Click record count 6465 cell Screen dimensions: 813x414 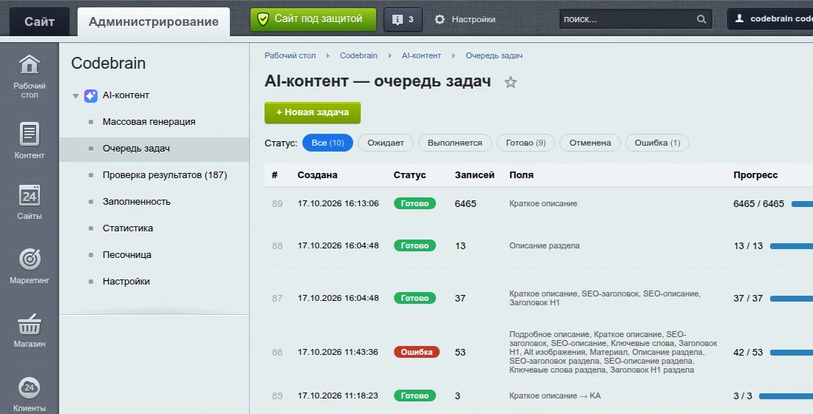tap(465, 203)
